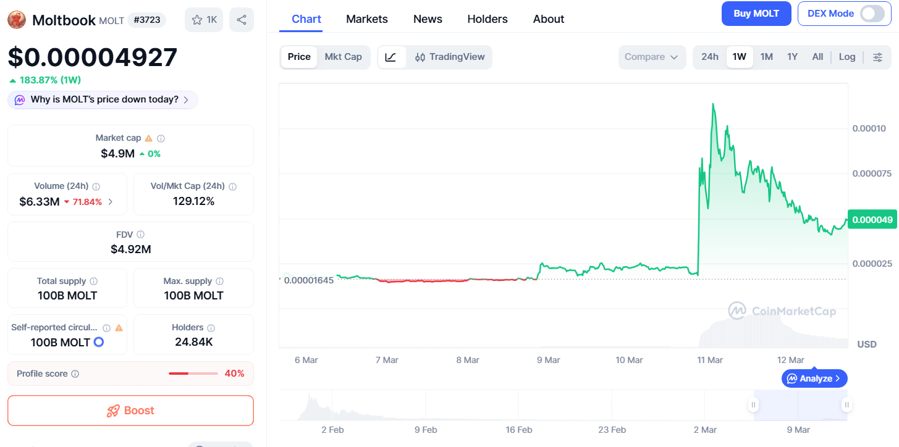Screen dimensions: 899x447
Task: Expand Volume (24h) details chevron
Action: 111,201
